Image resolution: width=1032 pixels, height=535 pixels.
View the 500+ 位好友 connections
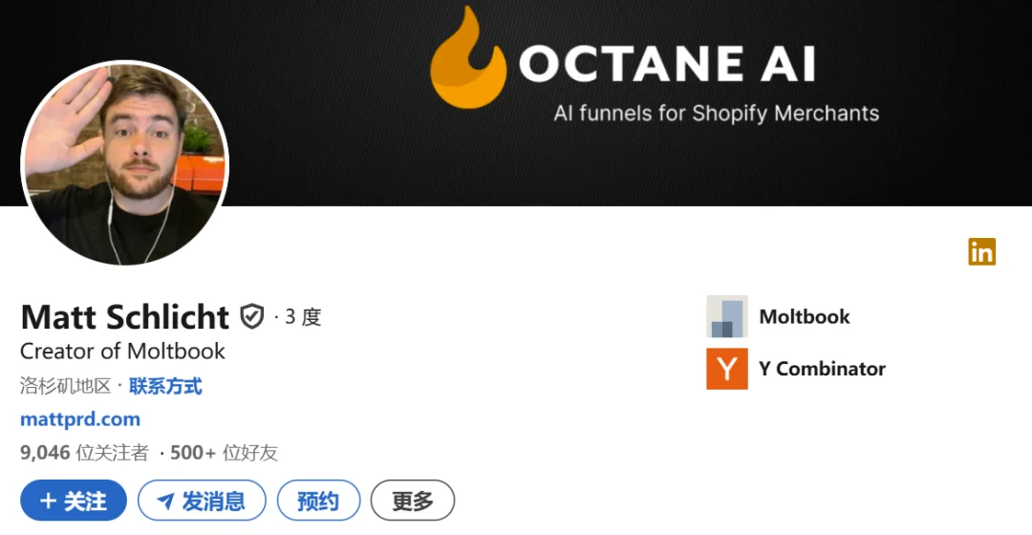225,452
